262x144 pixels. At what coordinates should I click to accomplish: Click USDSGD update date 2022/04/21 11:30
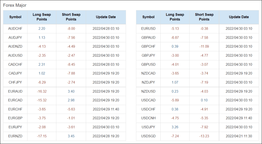(239, 136)
